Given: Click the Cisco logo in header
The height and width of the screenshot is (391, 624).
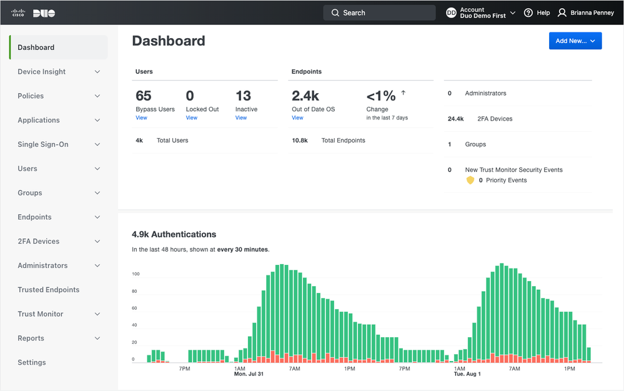Looking at the screenshot, I should [18, 12].
